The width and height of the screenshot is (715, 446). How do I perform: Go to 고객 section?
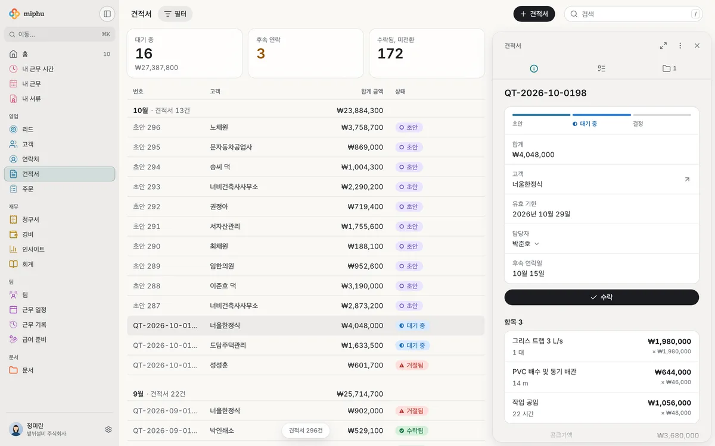60,144
